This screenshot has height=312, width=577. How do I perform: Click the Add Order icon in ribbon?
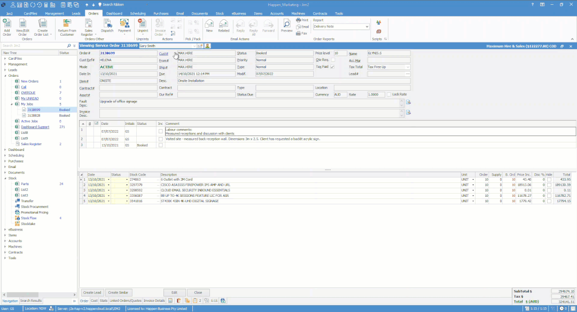coord(7,23)
